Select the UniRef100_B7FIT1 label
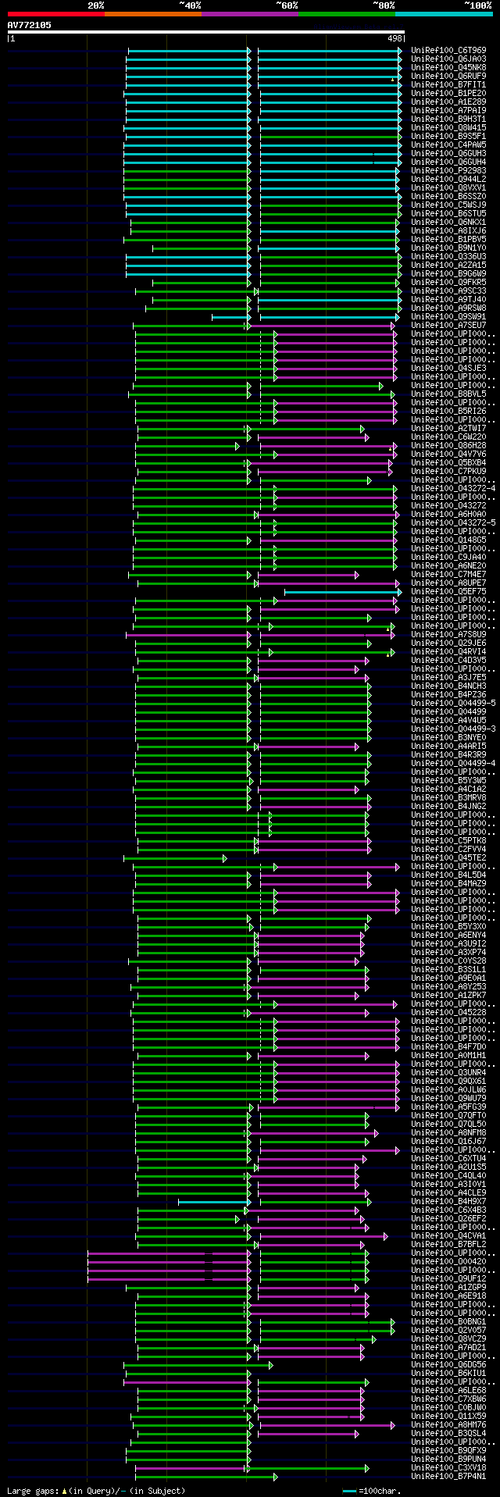500x1497 pixels. pos(448,84)
